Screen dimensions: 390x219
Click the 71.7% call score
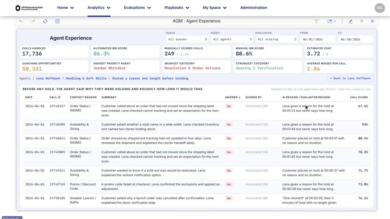pyautogui.click(x=363, y=171)
